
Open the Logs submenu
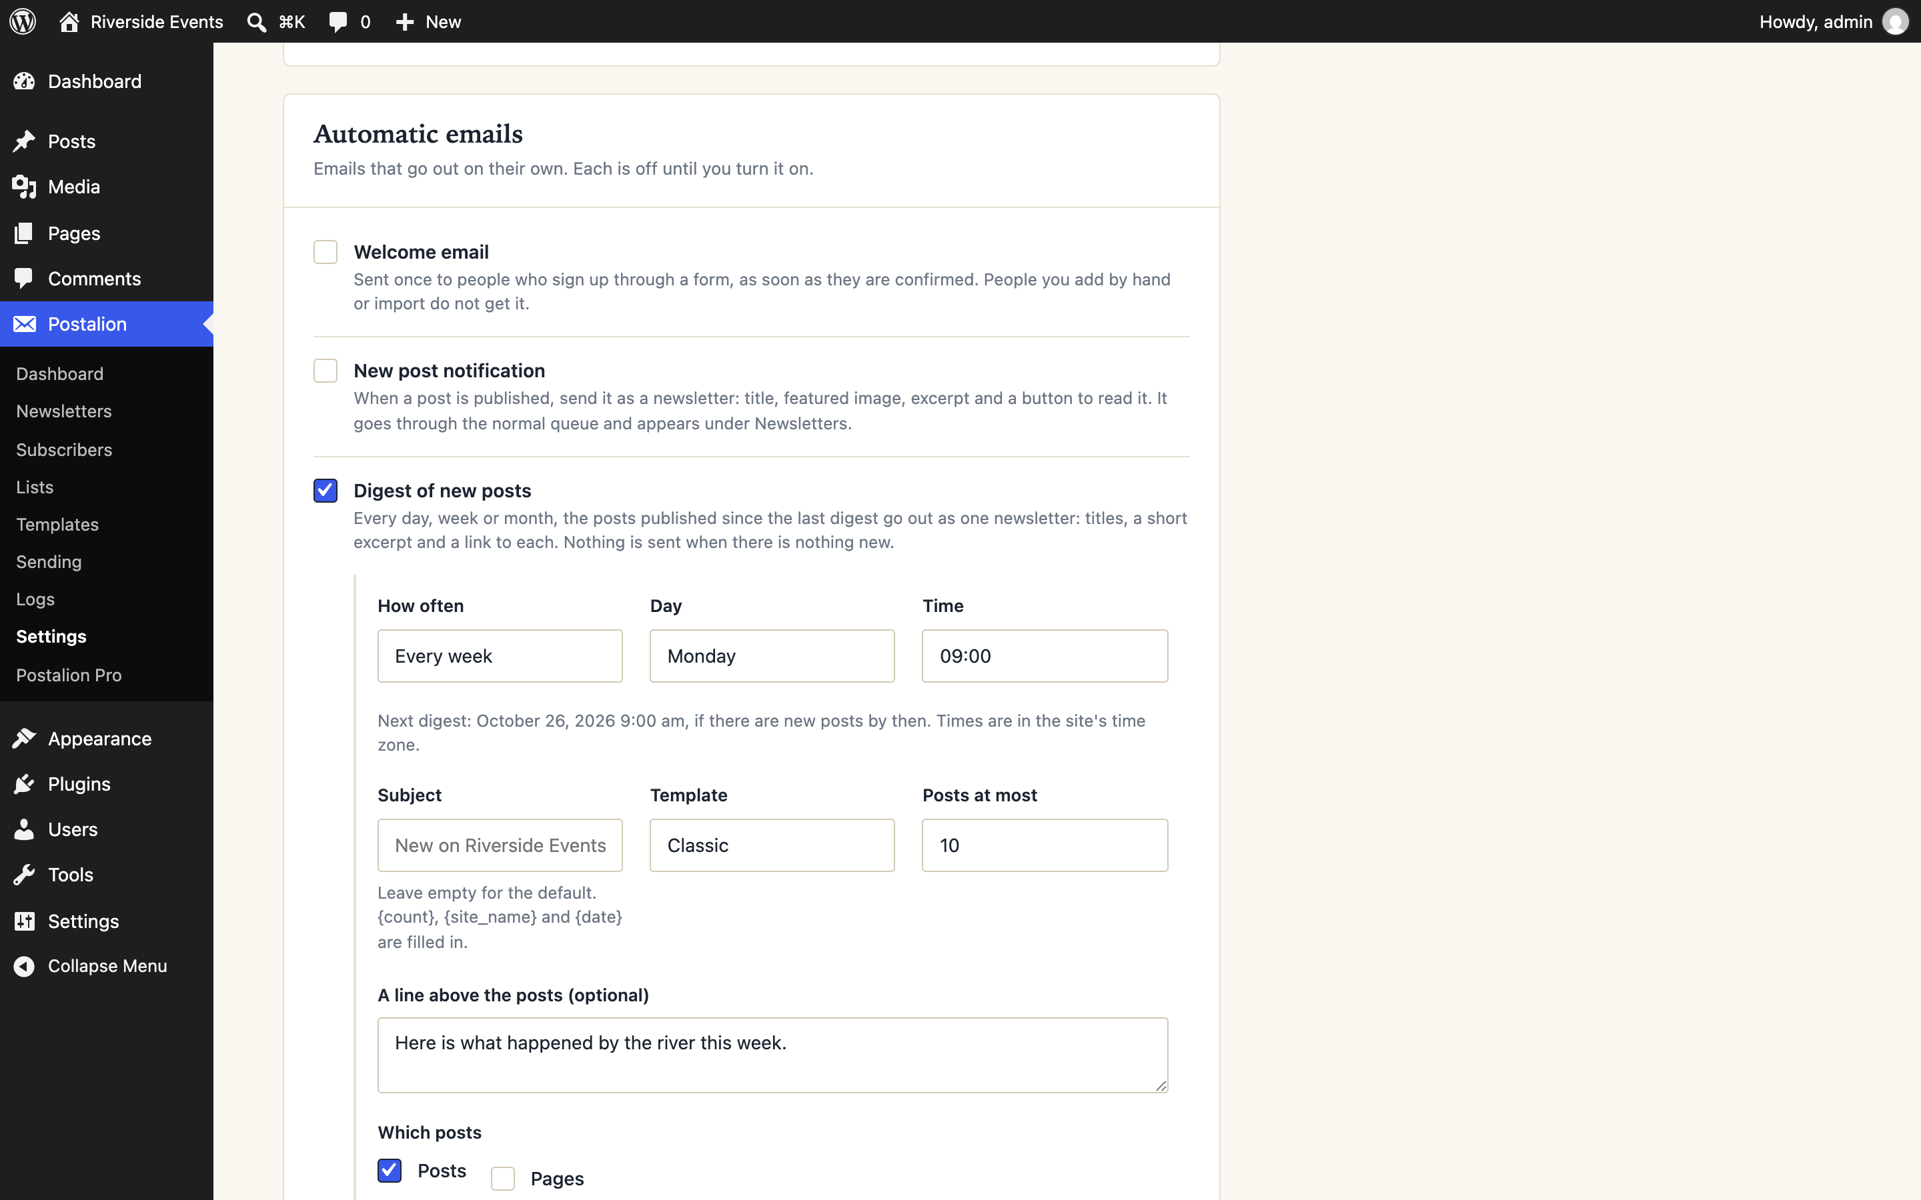click(x=35, y=599)
